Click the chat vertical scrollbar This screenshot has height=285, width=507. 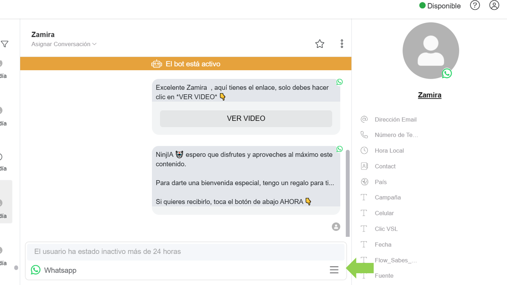(x=348, y=193)
